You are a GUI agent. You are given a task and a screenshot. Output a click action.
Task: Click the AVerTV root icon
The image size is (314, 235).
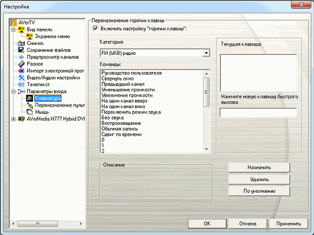pyautogui.click(x=13, y=22)
